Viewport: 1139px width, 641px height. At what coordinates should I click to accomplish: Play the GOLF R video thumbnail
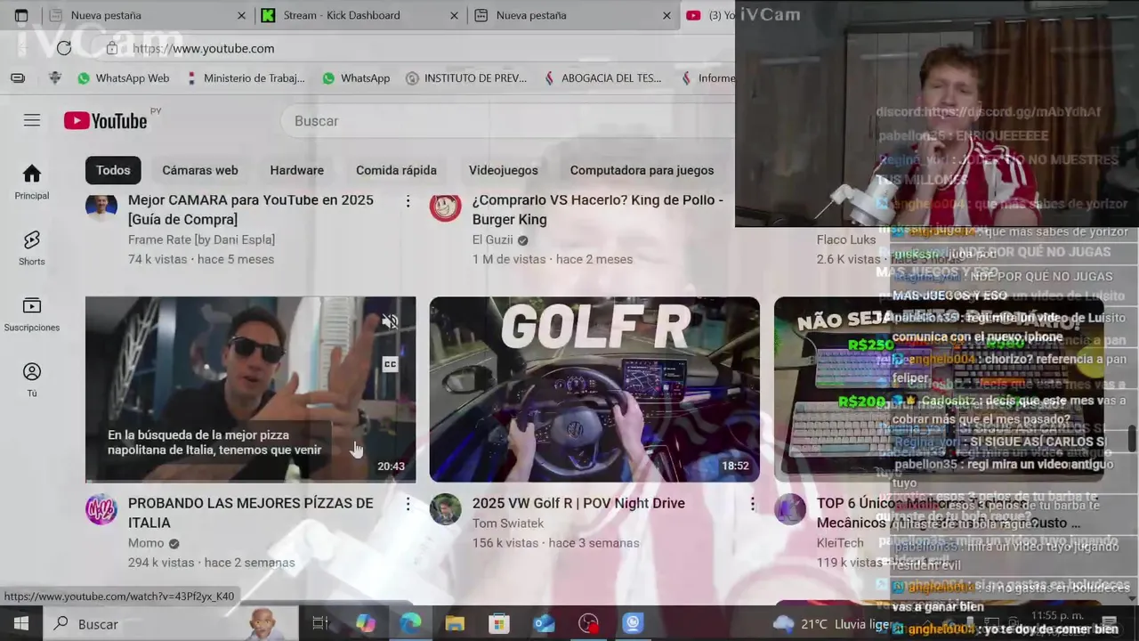[594, 389]
